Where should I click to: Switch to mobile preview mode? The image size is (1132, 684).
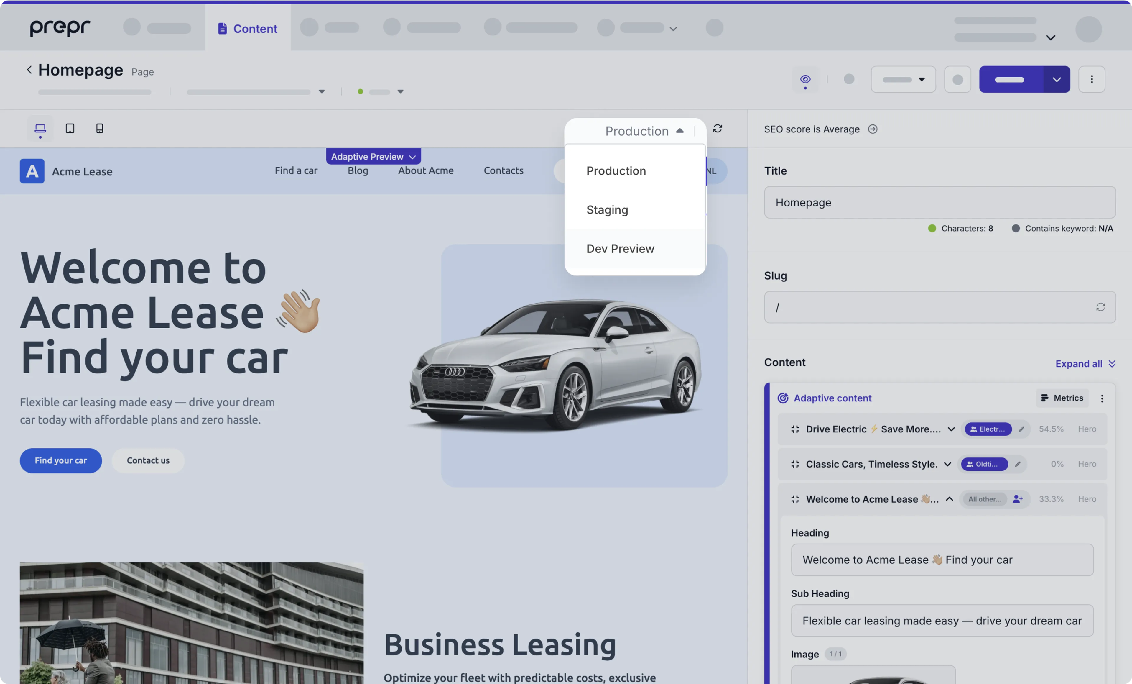(x=100, y=129)
